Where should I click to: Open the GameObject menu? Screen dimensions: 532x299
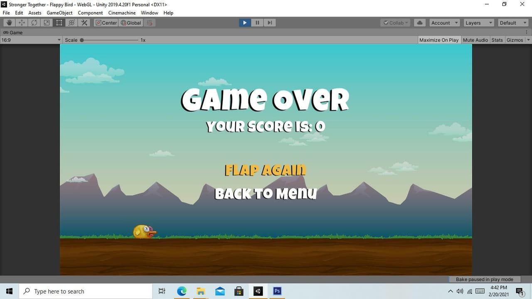pyautogui.click(x=59, y=13)
